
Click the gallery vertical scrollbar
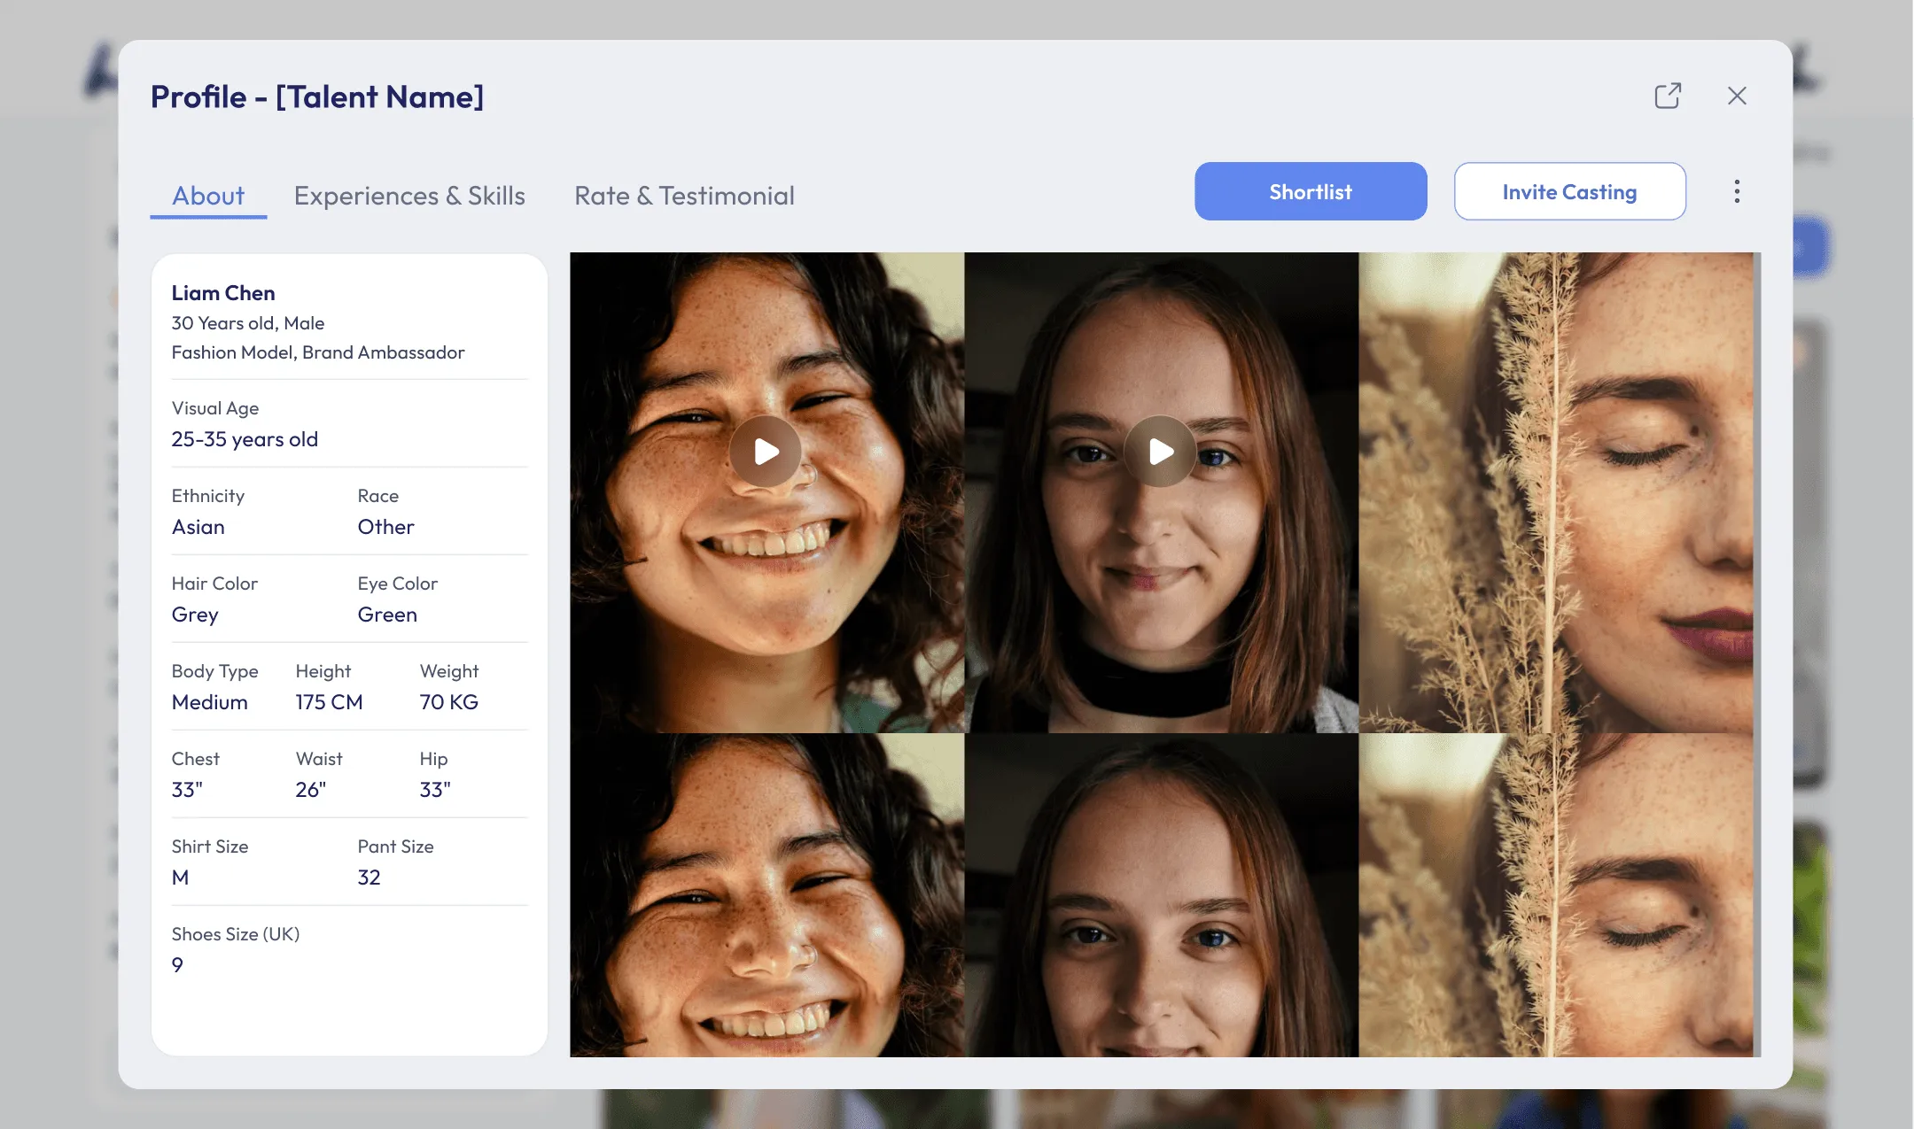(x=1757, y=654)
